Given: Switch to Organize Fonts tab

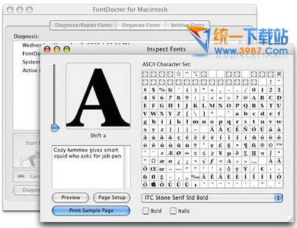Looking at the screenshot, I should click(x=141, y=26).
